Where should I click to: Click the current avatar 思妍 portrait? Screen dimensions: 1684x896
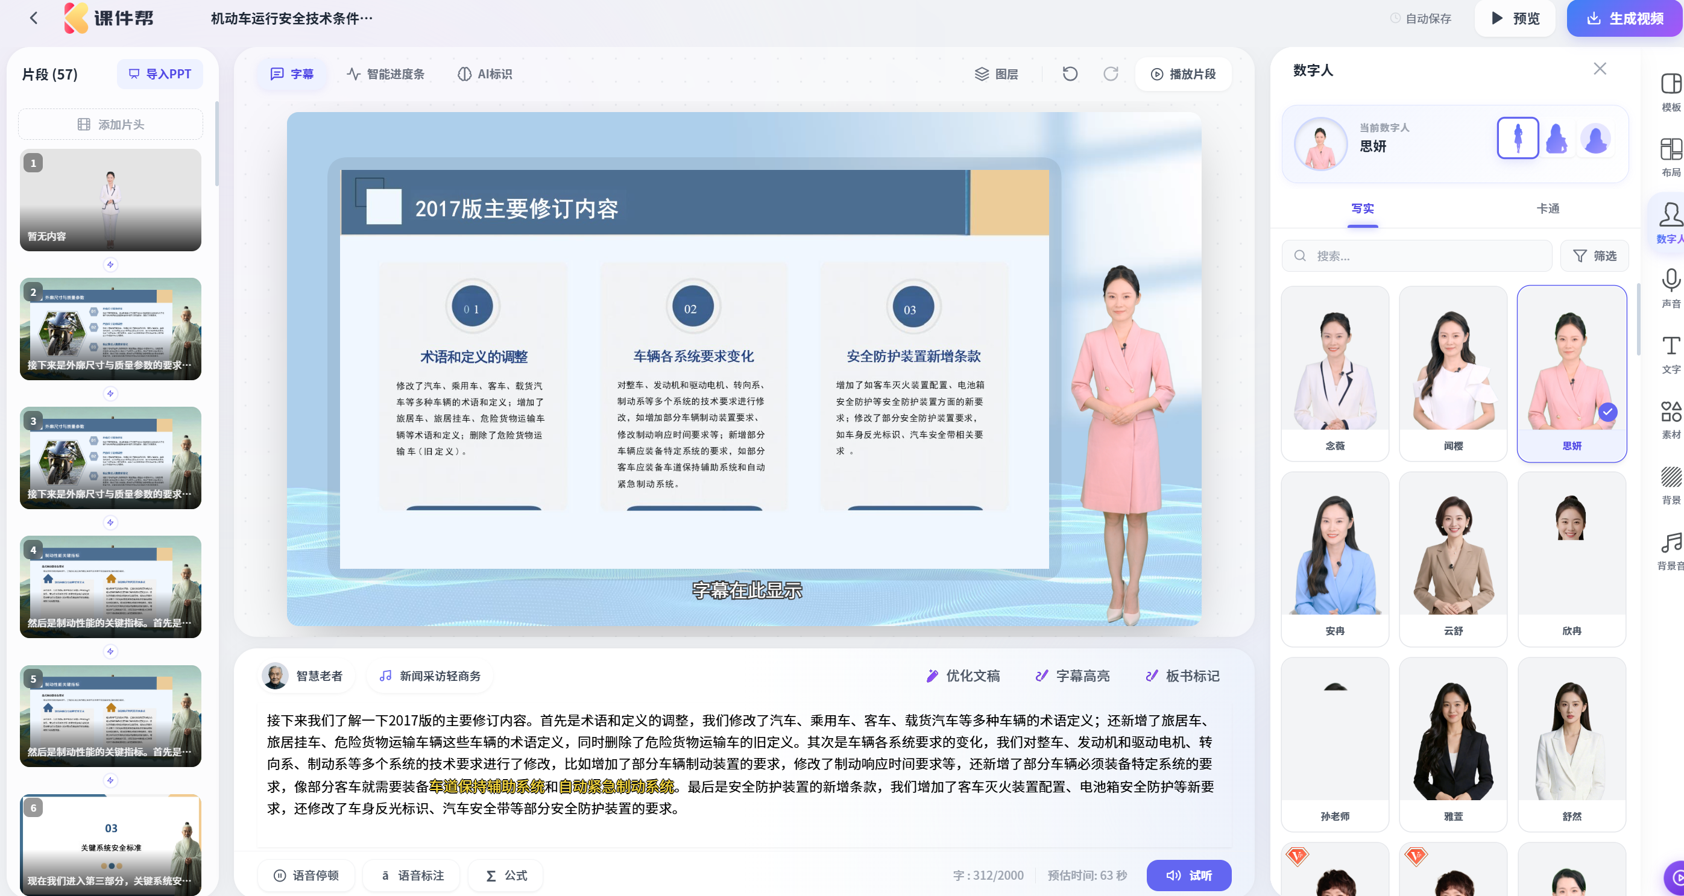pyautogui.click(x=1320, y=144)
